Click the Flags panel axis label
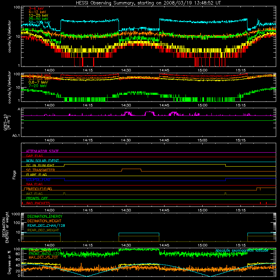The width and height of the screenshot is (280, 280). pyautogui.click(x=14, y=175)
